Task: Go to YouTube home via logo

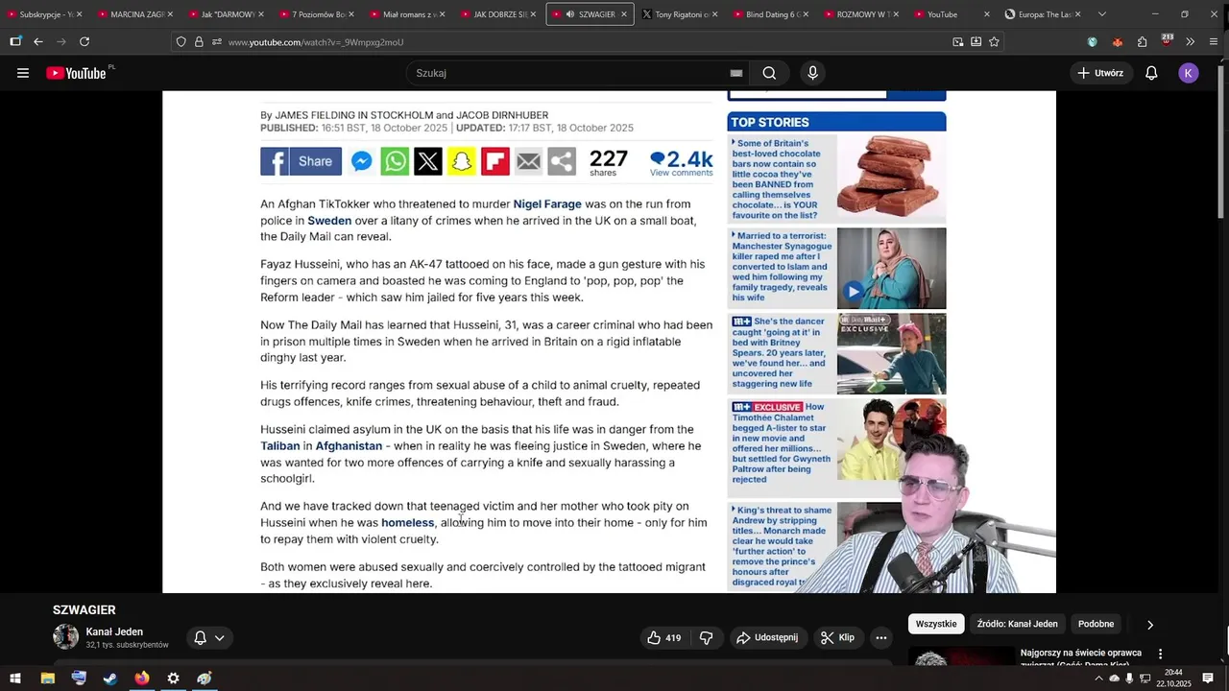Action: (x=77, y=73)
